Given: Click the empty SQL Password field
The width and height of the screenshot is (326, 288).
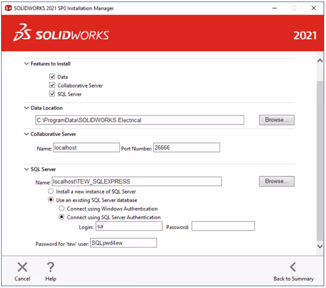Looking at the screenshot, I should (x=223, y=226).
